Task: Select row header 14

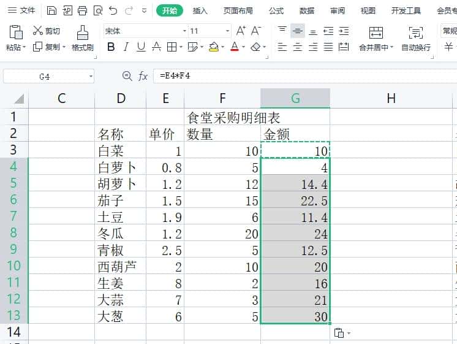Action: pos(14,332)
